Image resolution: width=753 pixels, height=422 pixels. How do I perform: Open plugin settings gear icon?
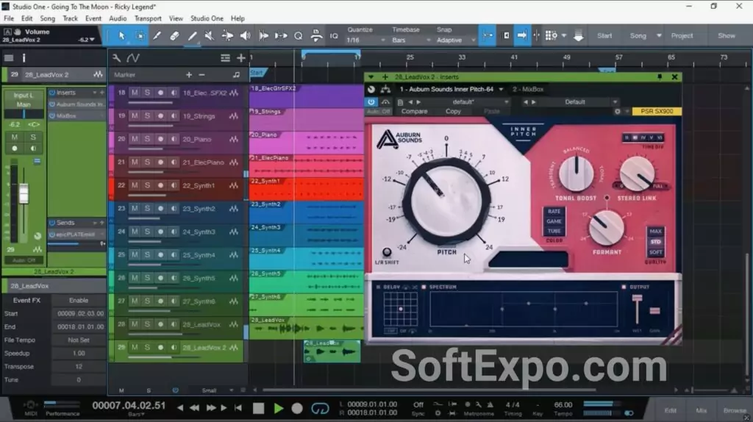pos(618,111)
